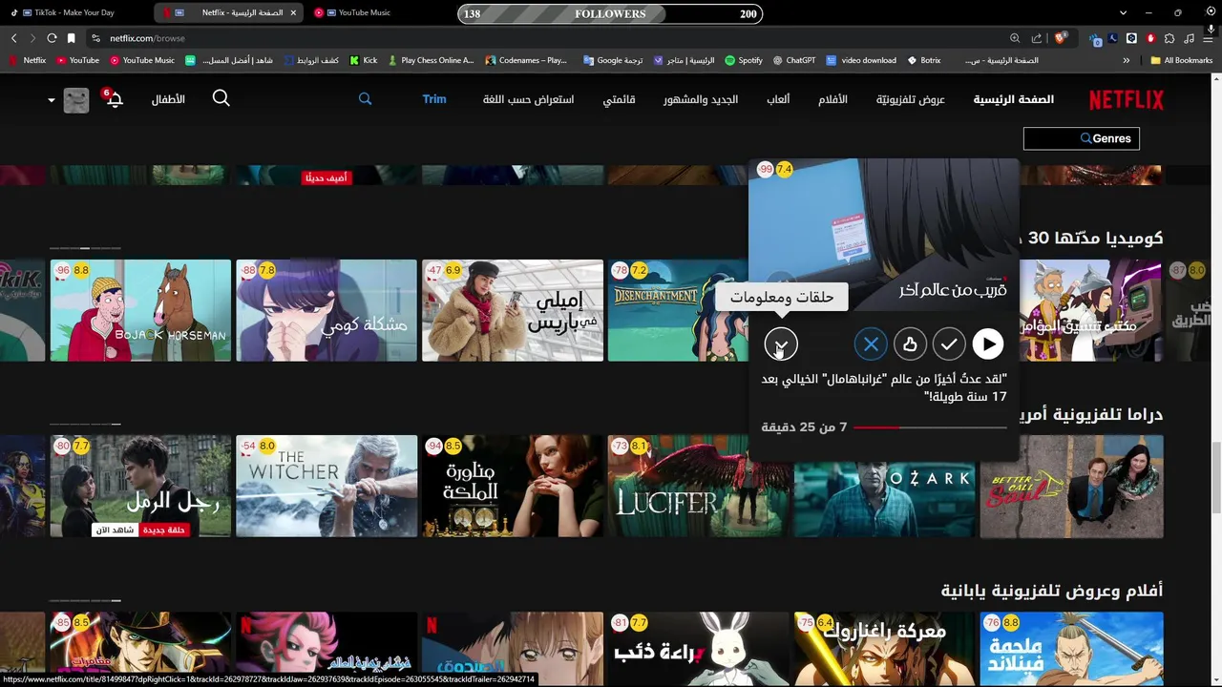This screenshot has height=687, width=1222.
Task: Open معركة راغناروك thumbnail
Action: 885,649
